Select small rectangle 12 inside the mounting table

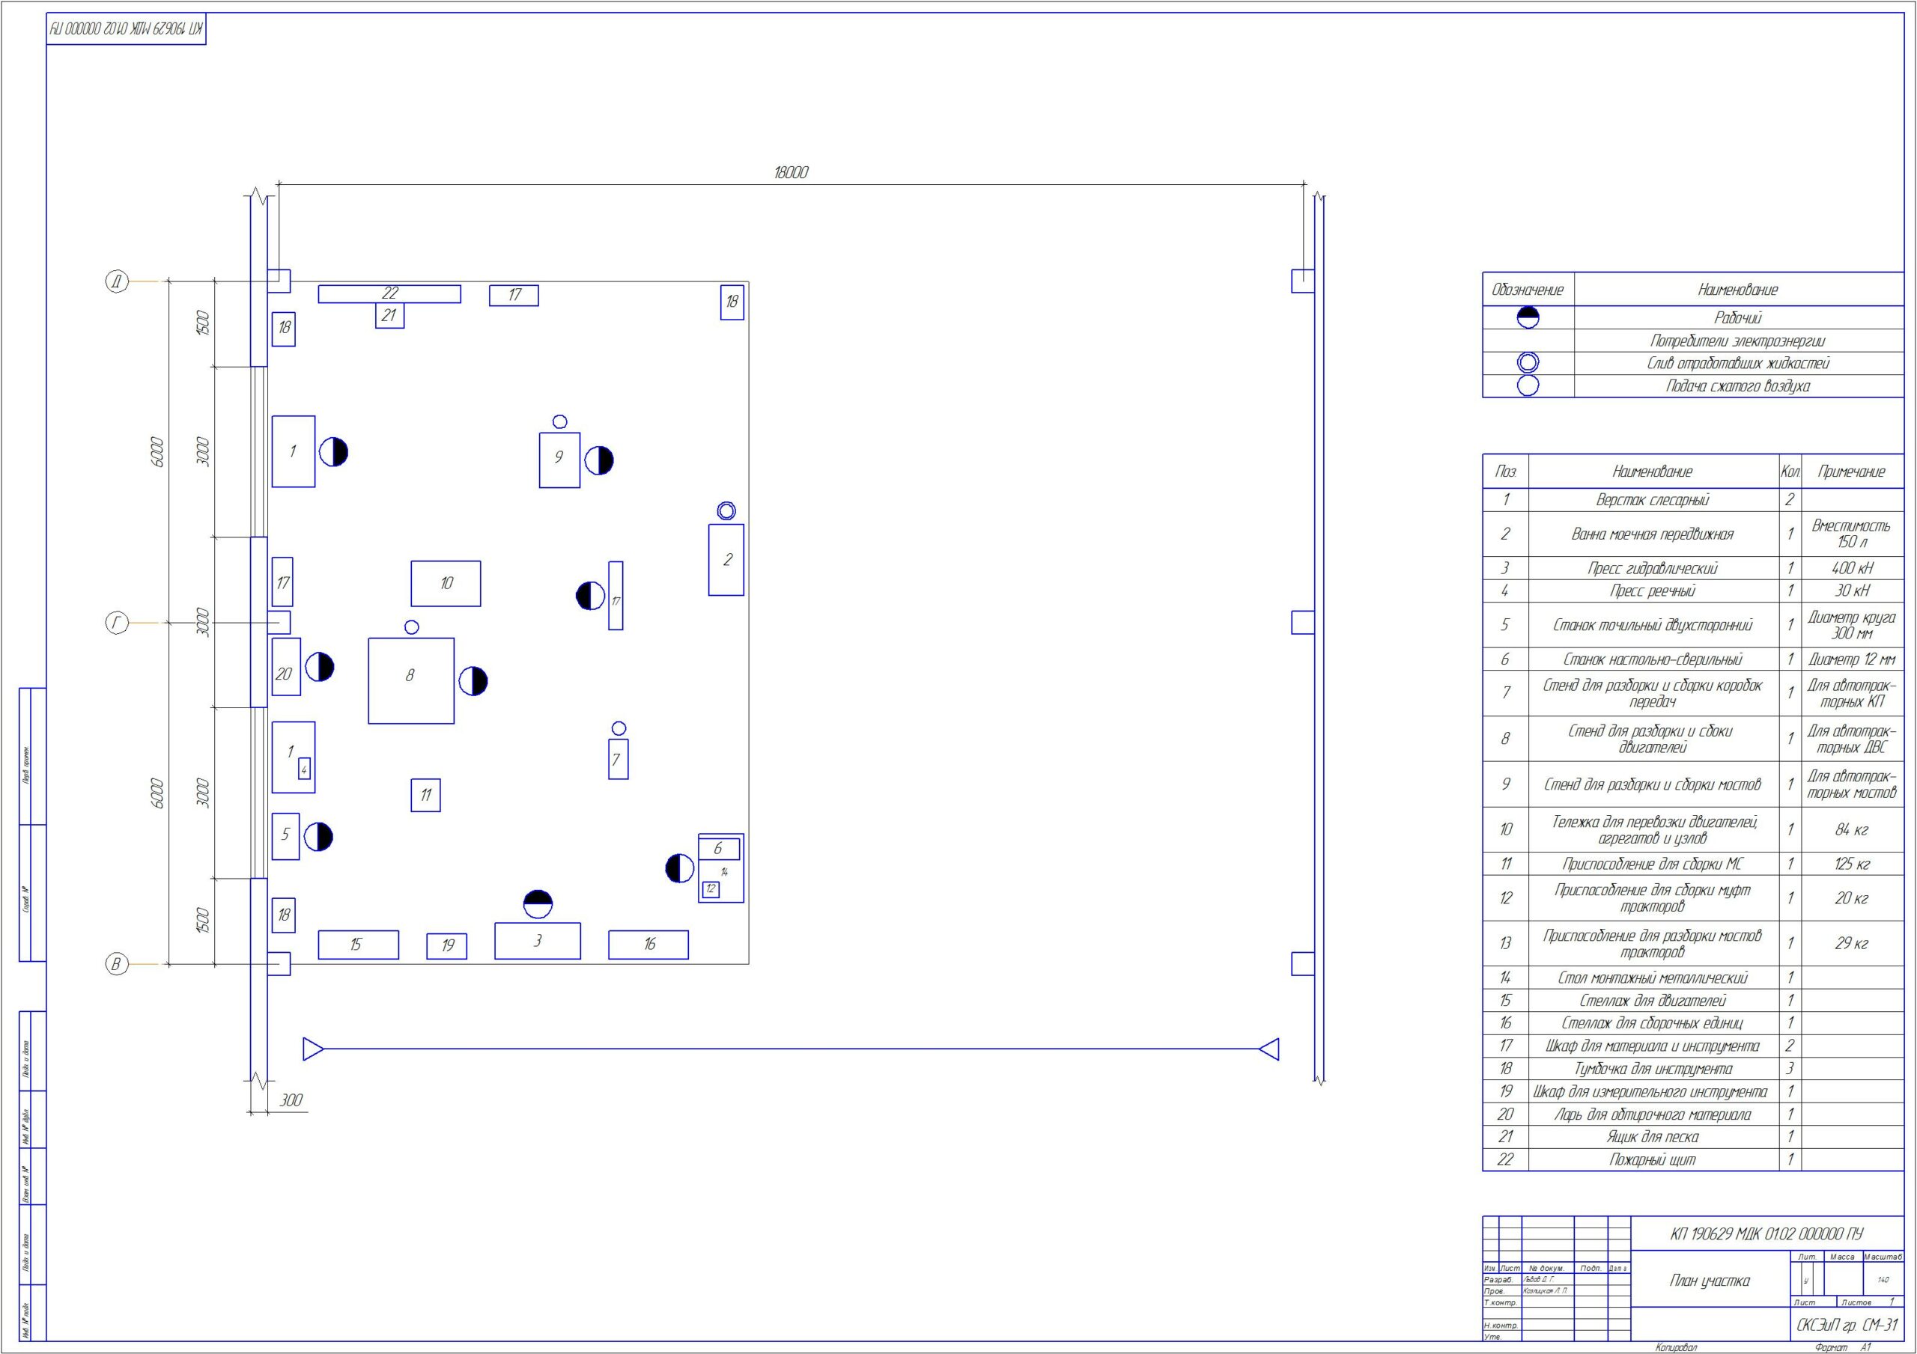[x=711, y=889]
